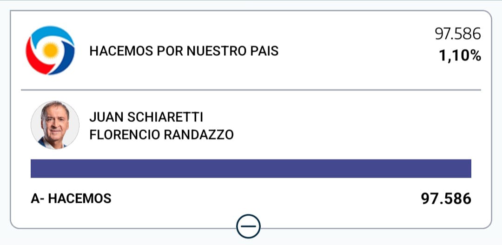Click the FLORENCIO RANDAZZO candidate name
This screenshot has height=245, width=502.
tap(161, 135)
